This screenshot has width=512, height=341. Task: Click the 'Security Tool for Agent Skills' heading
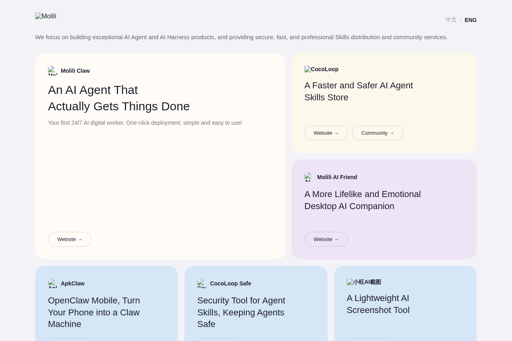(241, 312)
